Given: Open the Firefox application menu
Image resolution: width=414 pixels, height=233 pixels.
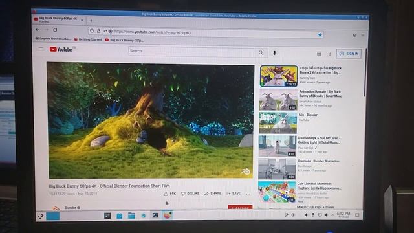Looking at the screenshot, I should click(363, 35).
